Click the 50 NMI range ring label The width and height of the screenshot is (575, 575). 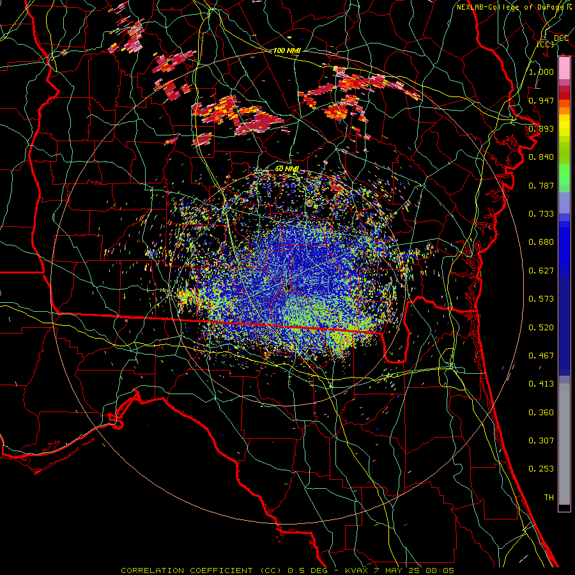coord(287,169)
